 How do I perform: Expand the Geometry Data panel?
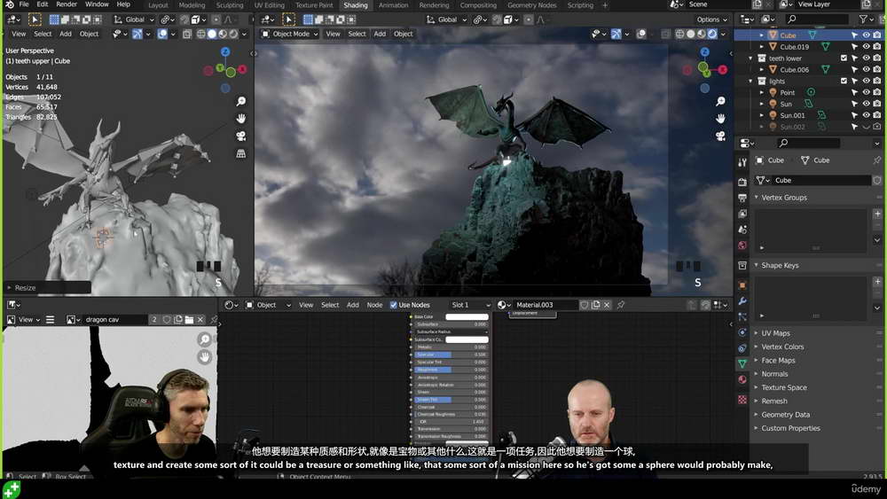coord(757,414)
